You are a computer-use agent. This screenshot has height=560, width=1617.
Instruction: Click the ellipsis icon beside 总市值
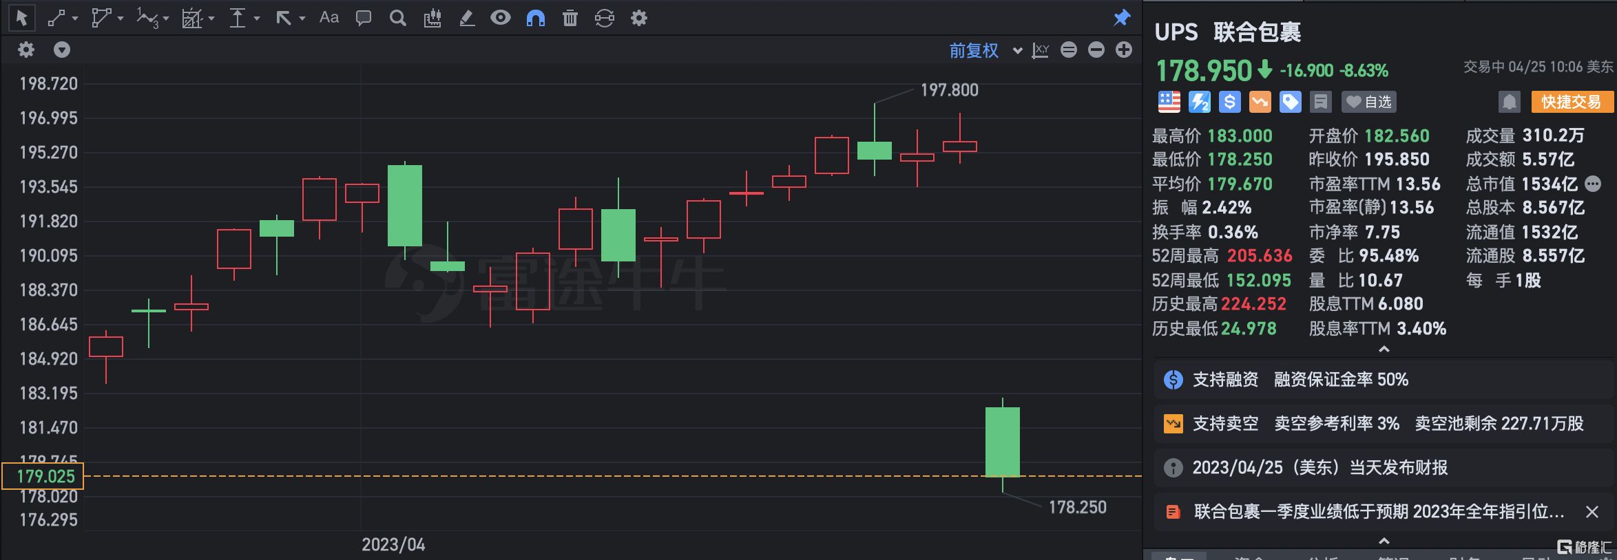[x=1593, y=184]
